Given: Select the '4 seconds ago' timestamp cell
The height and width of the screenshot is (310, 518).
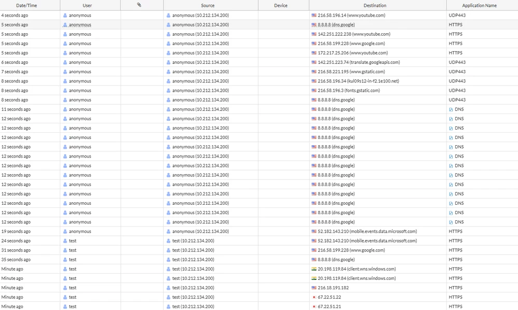Looking at the screenshot, I should click(15, 15).
